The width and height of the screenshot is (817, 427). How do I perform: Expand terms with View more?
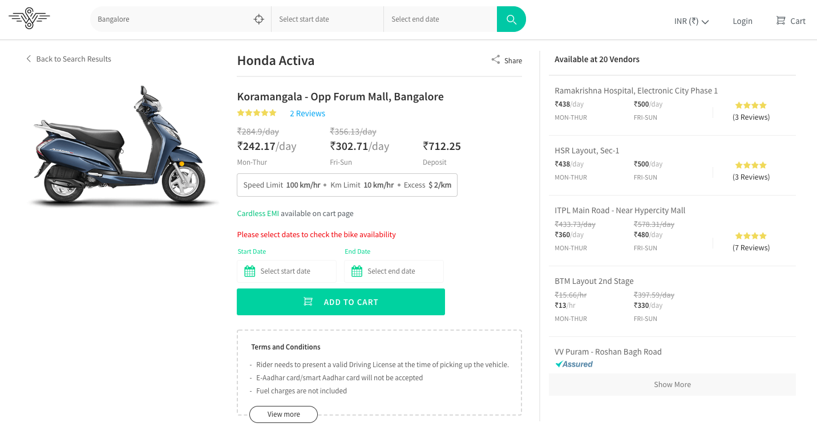284,414
